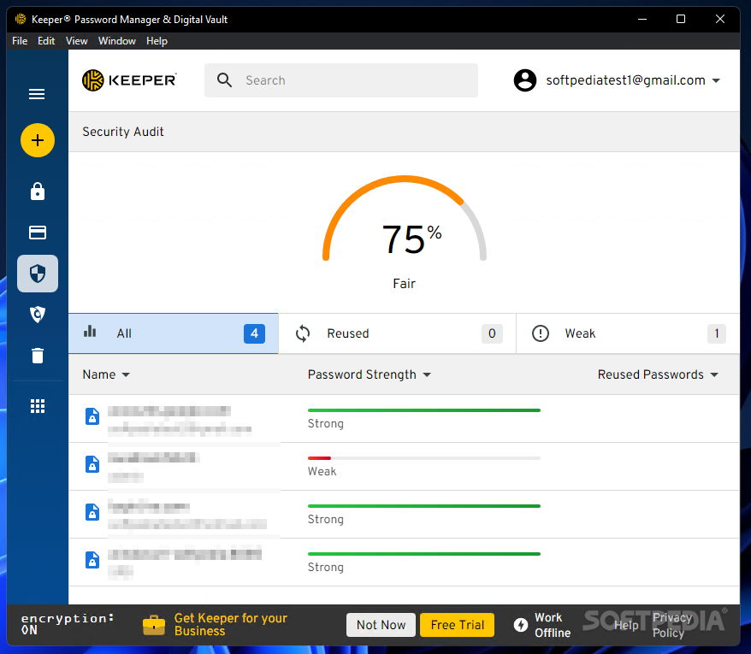Open the Help link in footer

click(626, 625)
